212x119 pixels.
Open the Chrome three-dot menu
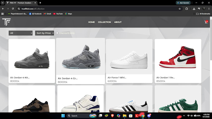209,9
